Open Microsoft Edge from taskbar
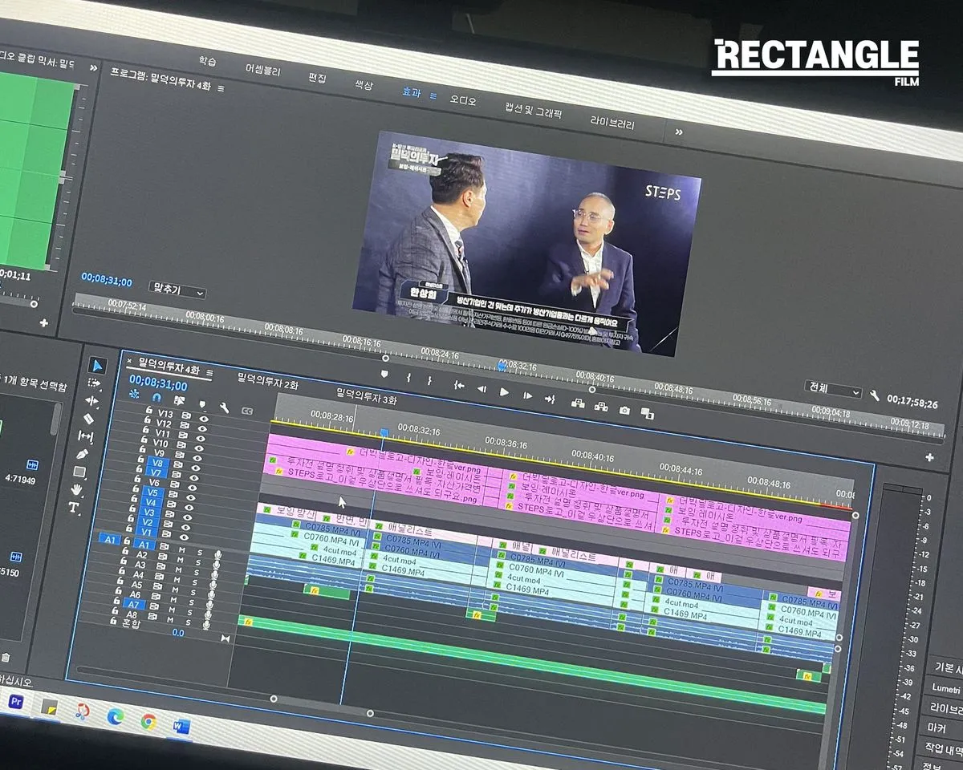Screen dimensions: 963x770 (116, 716)
